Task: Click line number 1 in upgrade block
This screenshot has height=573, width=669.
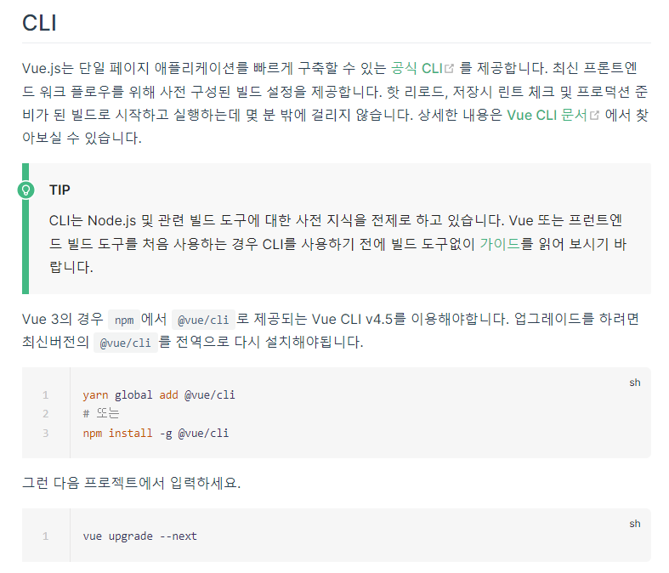Action: (x=46, y=536)
